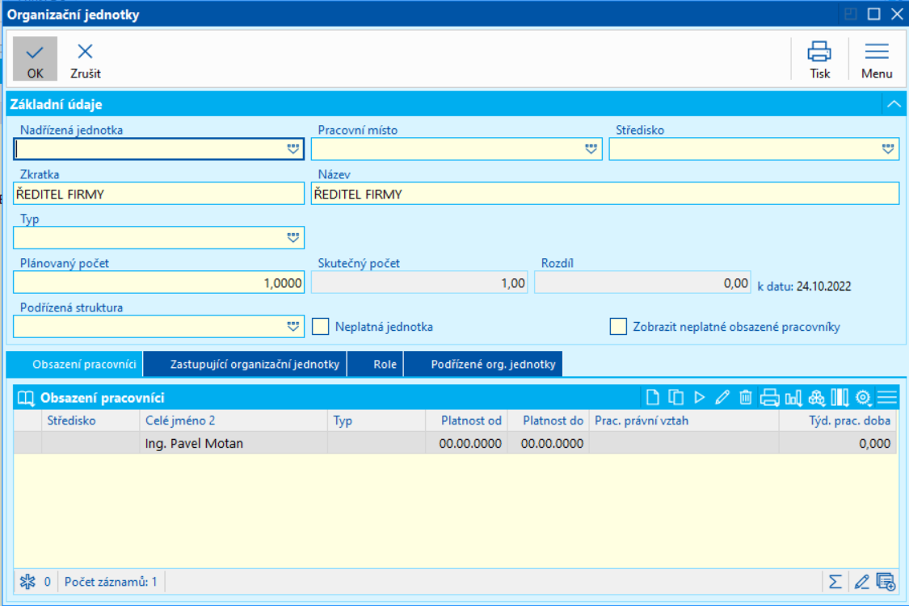Click the Plánovaný počet field
This screenshot has width=909, height=606.
pyautogui.click(x=158, y=282)
